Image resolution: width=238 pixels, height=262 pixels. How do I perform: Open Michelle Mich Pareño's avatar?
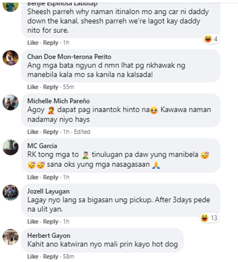10,102
